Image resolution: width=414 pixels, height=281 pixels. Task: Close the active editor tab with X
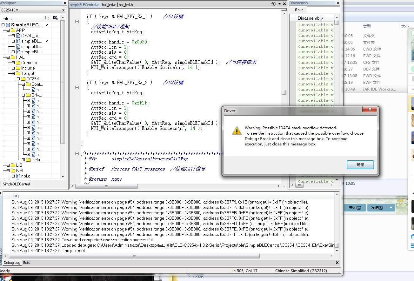point(284,4)
